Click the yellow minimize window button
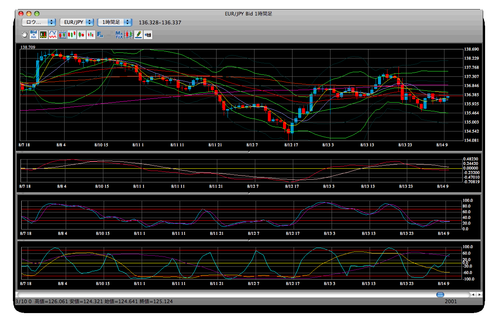Viewport: 498px width, 326px height. [29, 14]
